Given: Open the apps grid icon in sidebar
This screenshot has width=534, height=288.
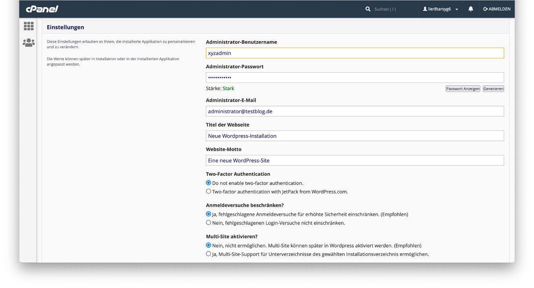Looking at the screenshot, I should click(x=28, y=26).
